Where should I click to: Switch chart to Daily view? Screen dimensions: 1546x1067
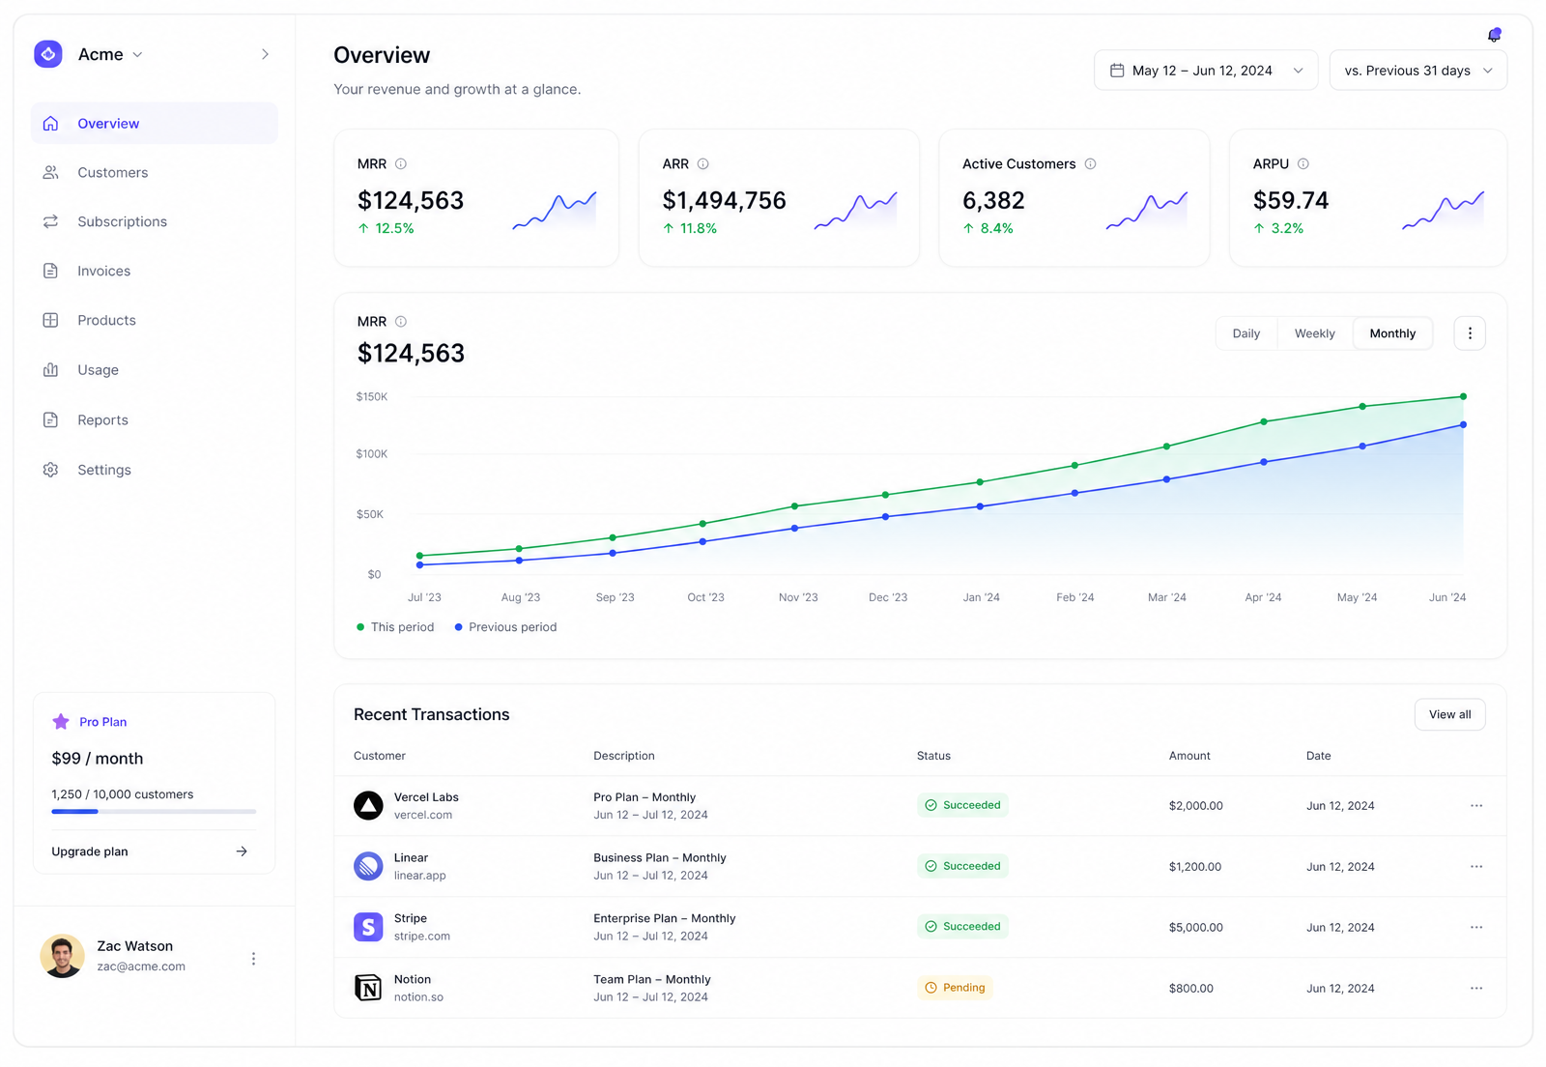coord(1246,333)
